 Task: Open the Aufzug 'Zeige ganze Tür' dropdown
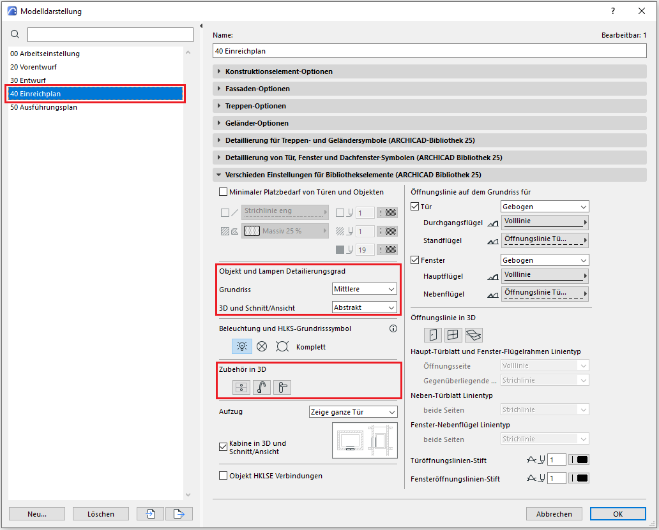tap(352, 412)
